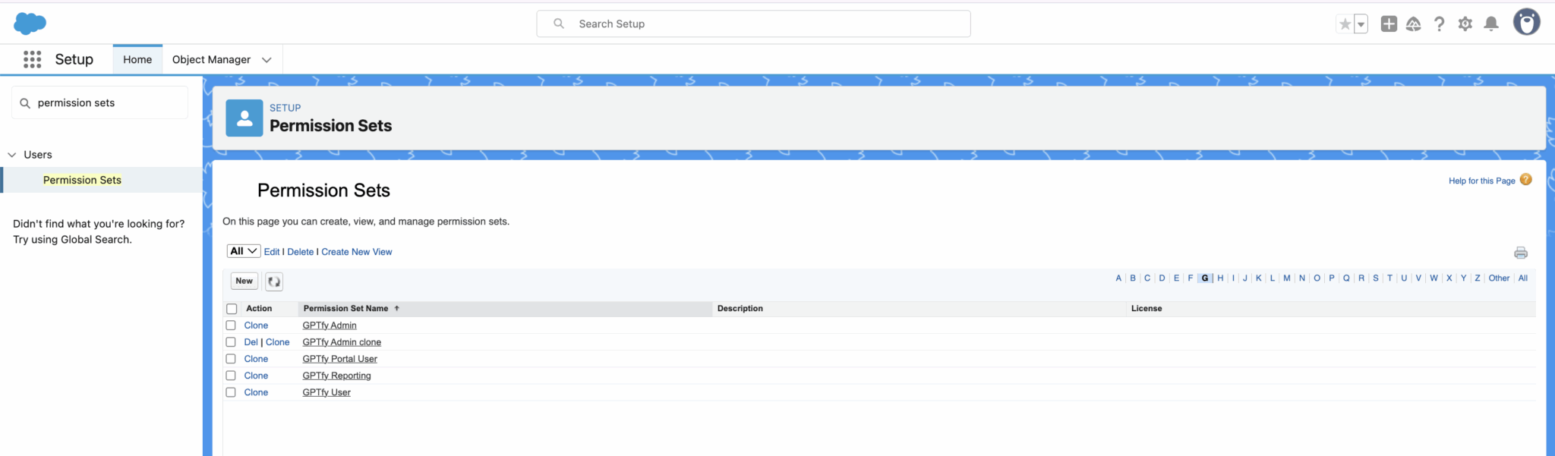Click the Delete view link
Image resolution: width=1555 pixels, height=456 pixels.
[x=301, y=252]
